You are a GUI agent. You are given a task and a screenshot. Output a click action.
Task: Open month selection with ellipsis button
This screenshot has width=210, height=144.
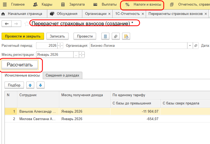pyautogui.click(x=76, y=54)
